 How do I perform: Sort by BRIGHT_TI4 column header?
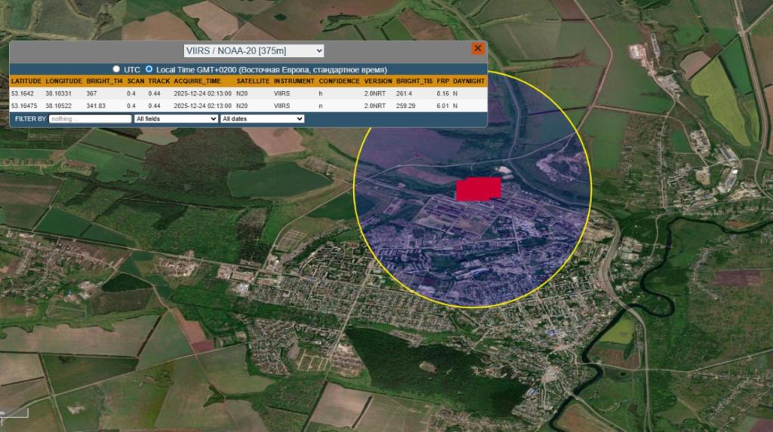[x=104, y=81]
